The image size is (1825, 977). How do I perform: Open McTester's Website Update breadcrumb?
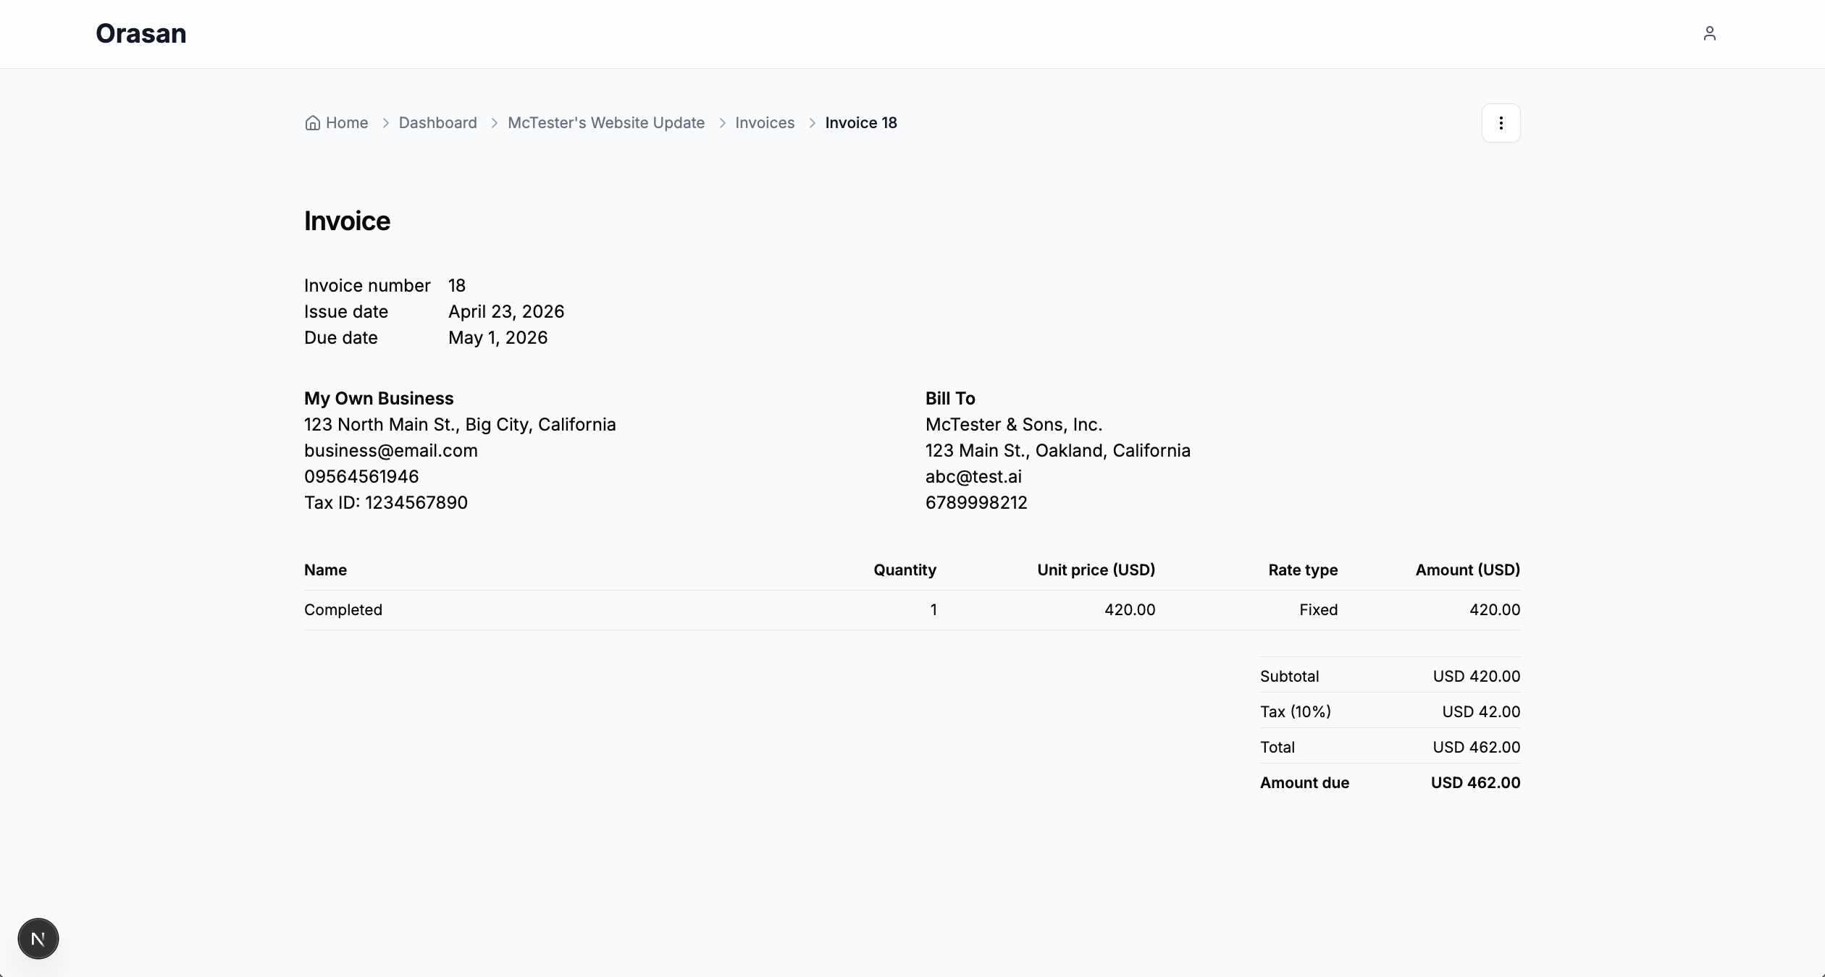click(605, 123)
